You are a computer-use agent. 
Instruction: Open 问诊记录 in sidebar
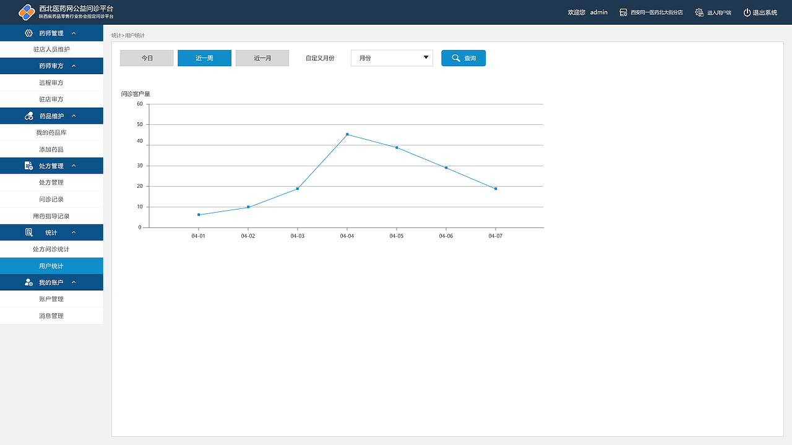[x=51, y=200]
